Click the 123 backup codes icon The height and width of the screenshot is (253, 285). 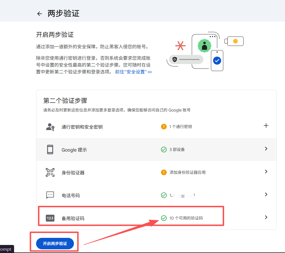pyautogui.click(x=50, y=218)
